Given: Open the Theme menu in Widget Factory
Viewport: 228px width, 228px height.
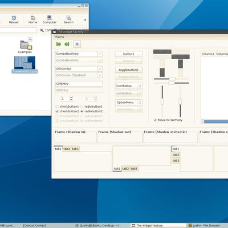Looking at the screenshot, I should point(59,37).
